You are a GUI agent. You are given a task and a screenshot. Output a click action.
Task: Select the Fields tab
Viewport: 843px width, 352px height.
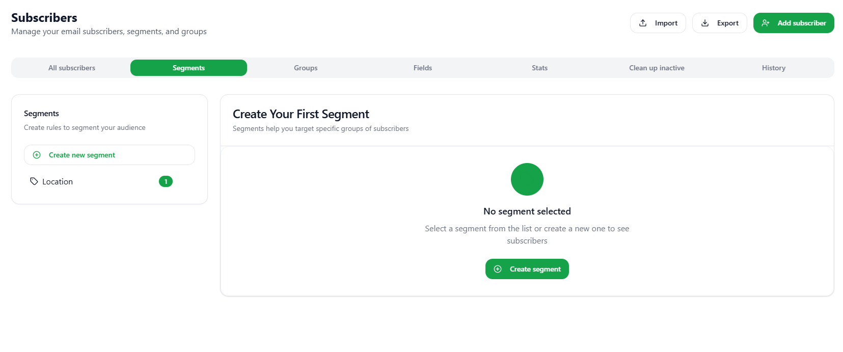[422, 68]
